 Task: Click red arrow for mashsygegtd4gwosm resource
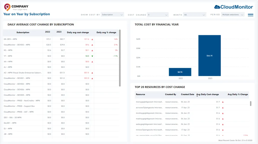pos(223,119)
